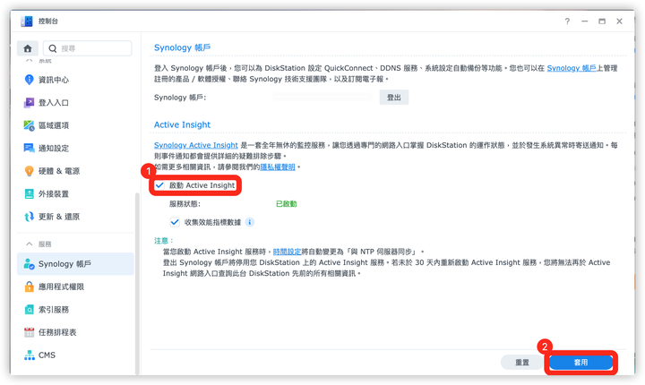Image resolution: width=645 pixels, height=385 pixels.
Task: Select 外接裝置 menu item
Action: tap(75, 193)
